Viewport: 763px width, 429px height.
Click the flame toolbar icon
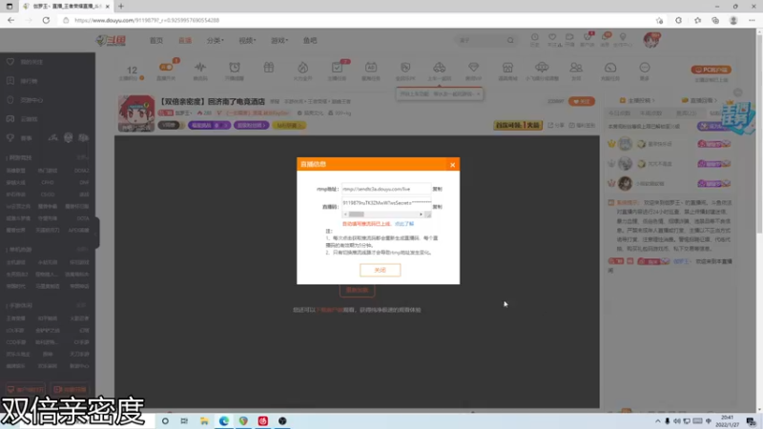click(x=302, y=67)
